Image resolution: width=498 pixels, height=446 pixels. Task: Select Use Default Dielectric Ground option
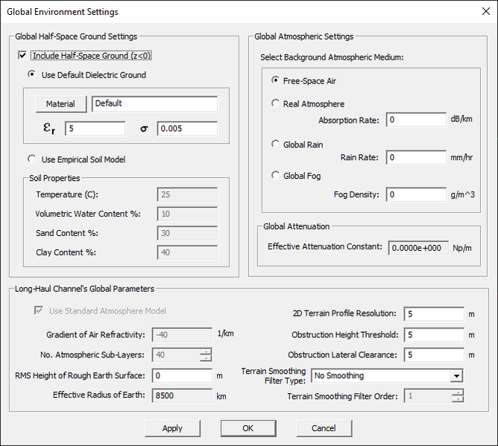tap(32, 74)
